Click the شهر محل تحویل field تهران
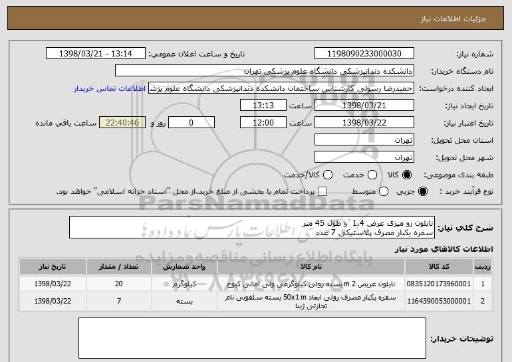This screenshot has height=362, width=512. 364,157
